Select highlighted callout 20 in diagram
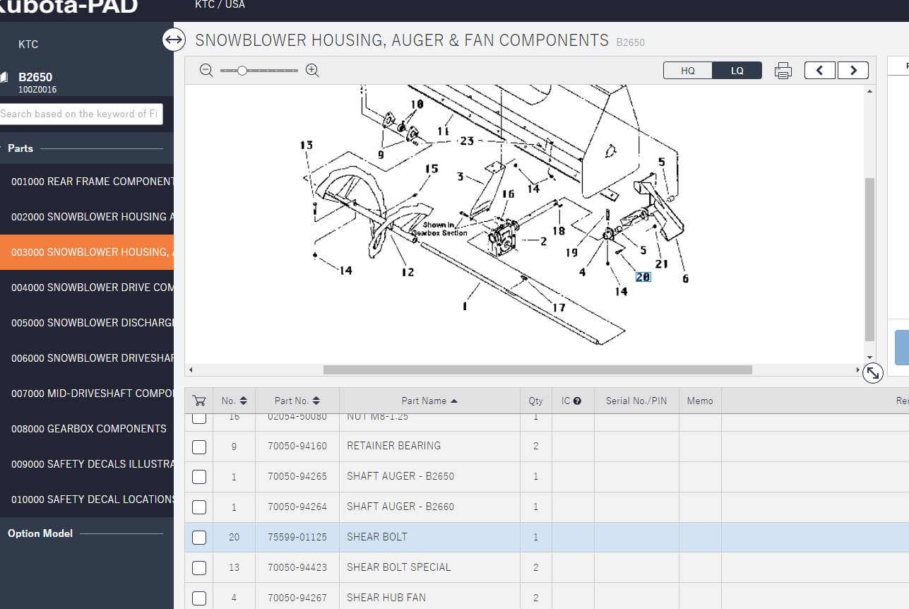The image size is (909, 609). 643,277
